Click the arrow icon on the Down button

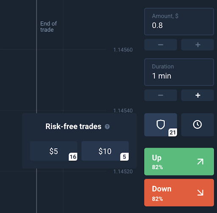coord(200,193)
